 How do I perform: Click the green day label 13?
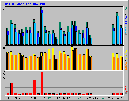(53, 98)
